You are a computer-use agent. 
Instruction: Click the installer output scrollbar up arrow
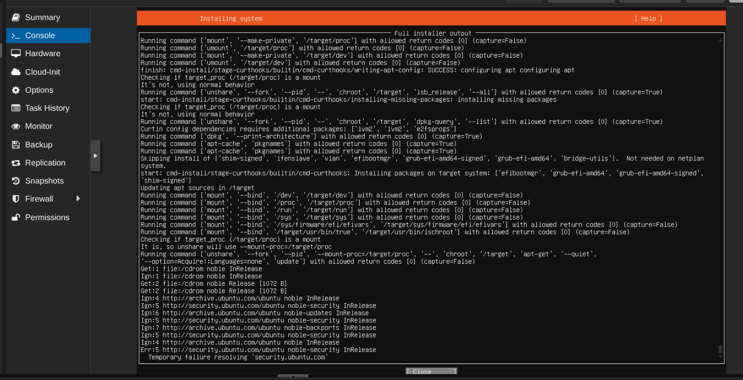[x=720, y=40]
